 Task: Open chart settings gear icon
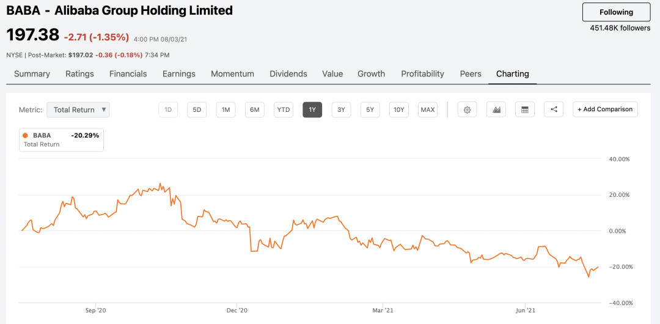pos(467,110)
